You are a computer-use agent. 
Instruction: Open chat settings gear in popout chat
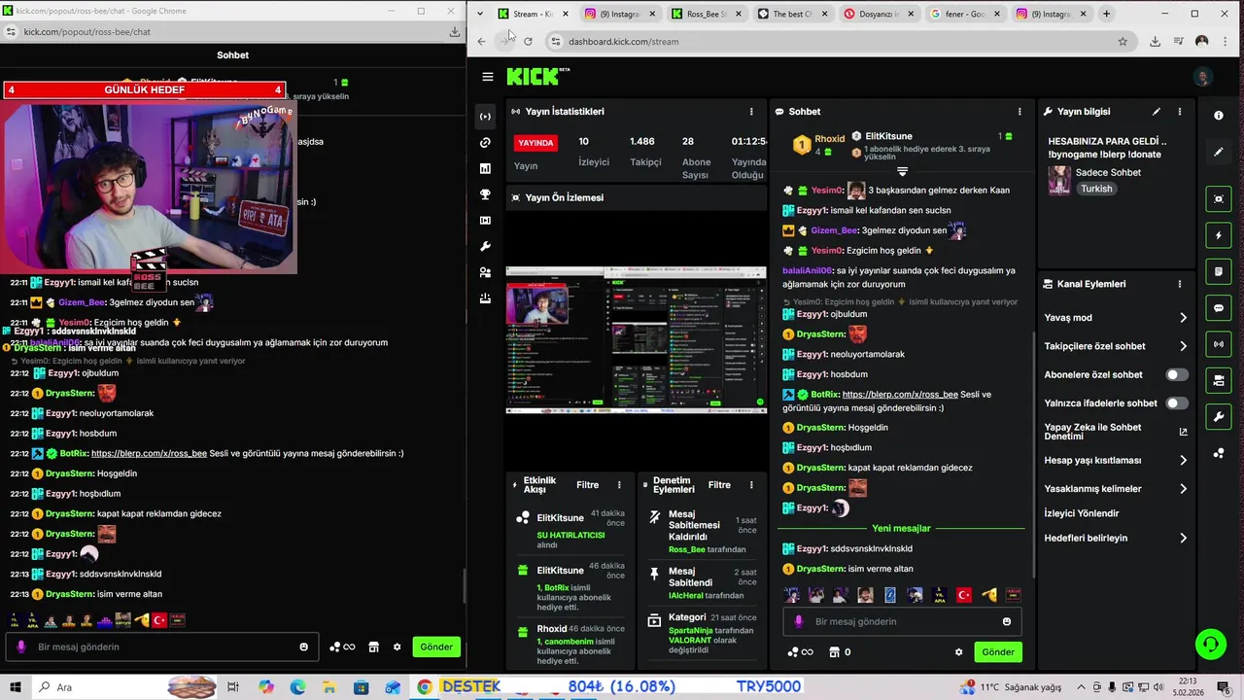(x=397, y=647)
